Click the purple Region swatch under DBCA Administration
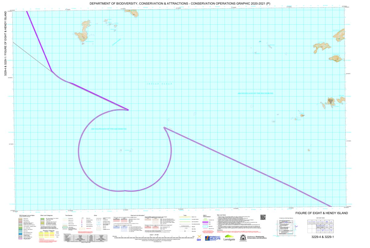 point(205,222)
